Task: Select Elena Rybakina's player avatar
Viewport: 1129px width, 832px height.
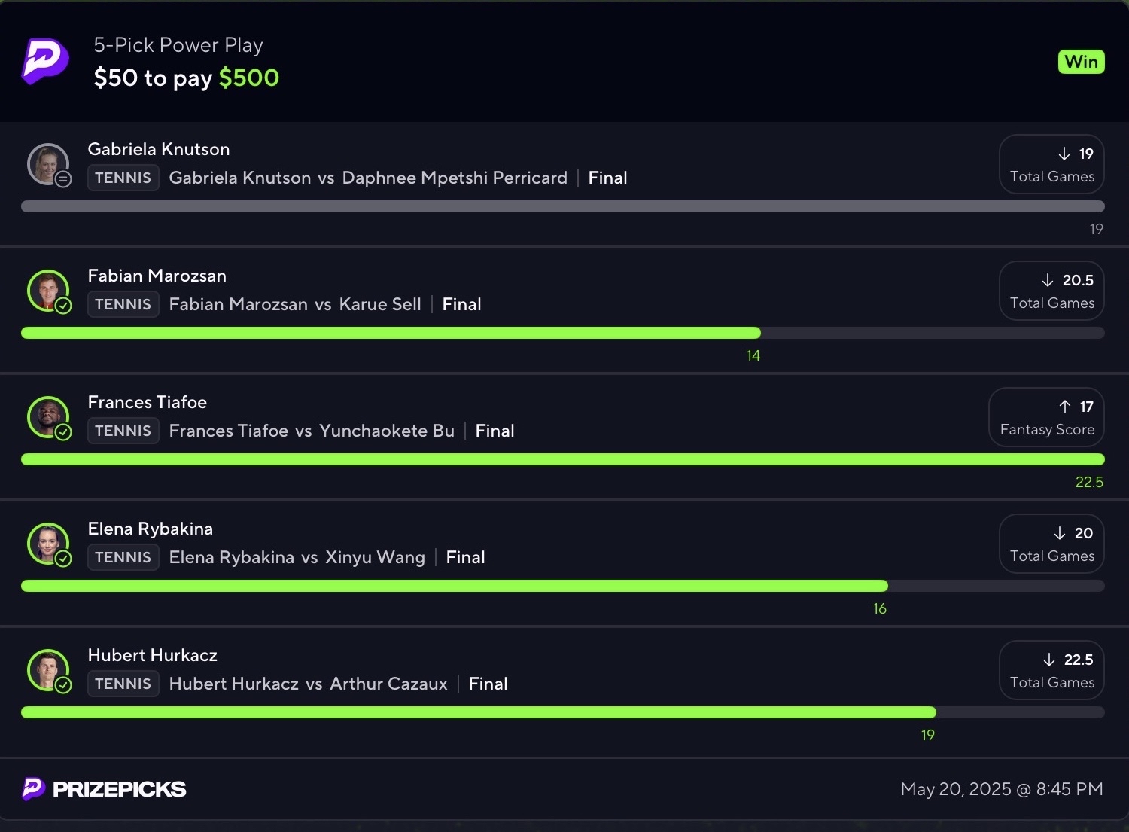Action: (49, 544)
